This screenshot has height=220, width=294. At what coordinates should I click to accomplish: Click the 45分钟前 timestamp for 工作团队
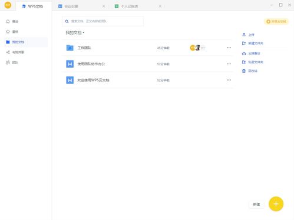click(x=163, y=48)
